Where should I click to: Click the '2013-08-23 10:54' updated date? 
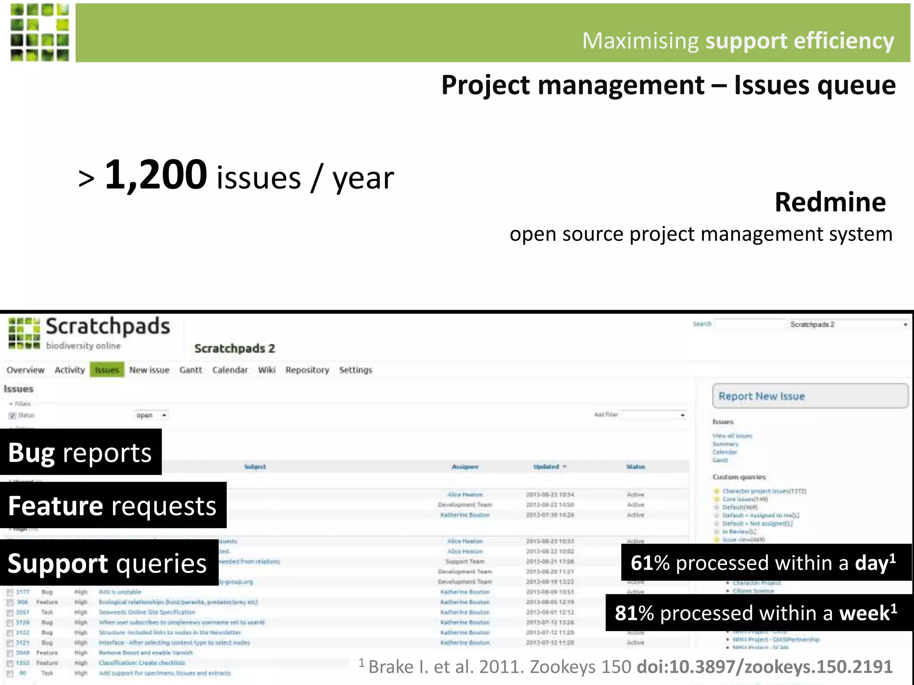(550, 495)
